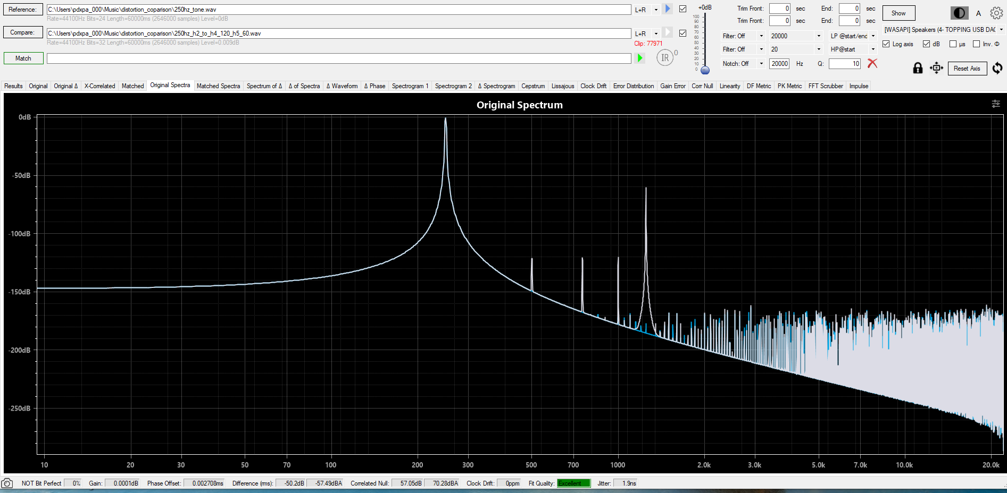
Task: Switch to the Matched Spectra tab
Action: 218,86
